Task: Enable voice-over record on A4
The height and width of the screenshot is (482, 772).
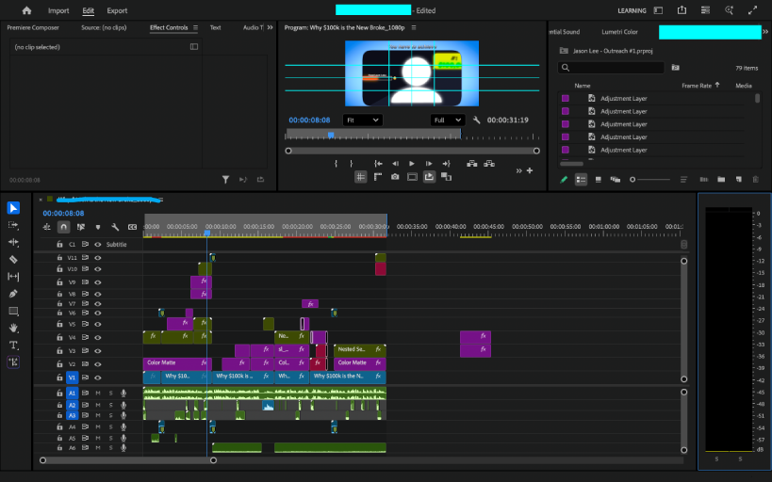Action: 123,426
